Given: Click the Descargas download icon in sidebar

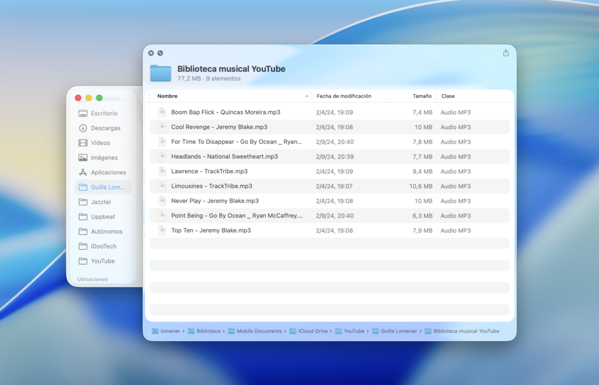Looking at the screenshot, I should pyautogui.click(x=83, y=128).
